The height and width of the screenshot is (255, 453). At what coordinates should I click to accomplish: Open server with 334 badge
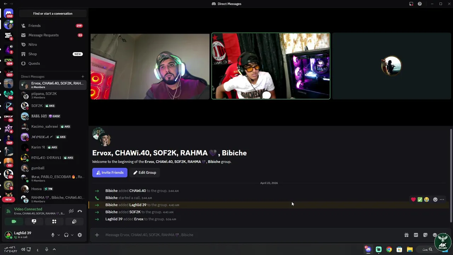point(8,61)
